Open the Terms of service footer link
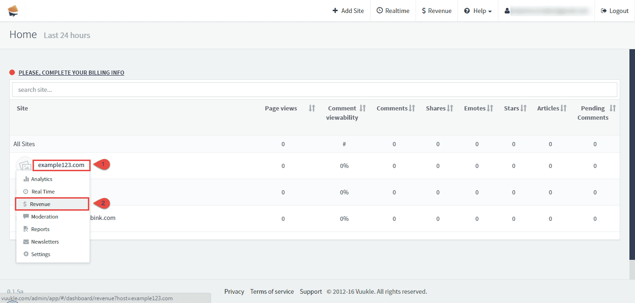This screenshot has height=303, width=635. 272,291
